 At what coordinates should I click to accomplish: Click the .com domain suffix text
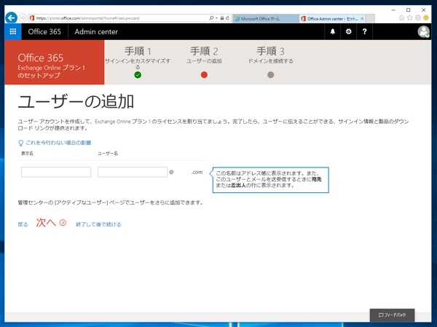(x=197, y=173)
